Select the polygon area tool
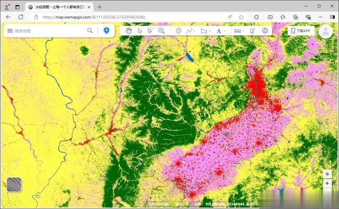Viewport: 339px width, 209px height. click(203, 31)
